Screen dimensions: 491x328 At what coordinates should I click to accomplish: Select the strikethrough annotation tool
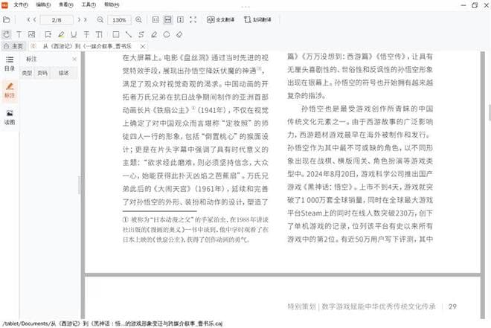coord(87,34)
